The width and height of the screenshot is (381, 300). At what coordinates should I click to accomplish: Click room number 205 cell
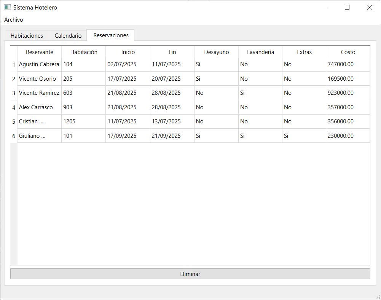click(84, 79)
